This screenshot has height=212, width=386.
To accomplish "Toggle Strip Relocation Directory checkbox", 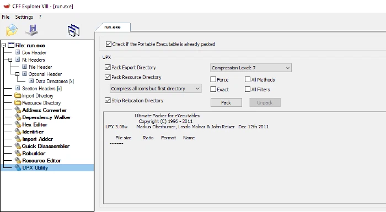I will (x=108, y=100).
